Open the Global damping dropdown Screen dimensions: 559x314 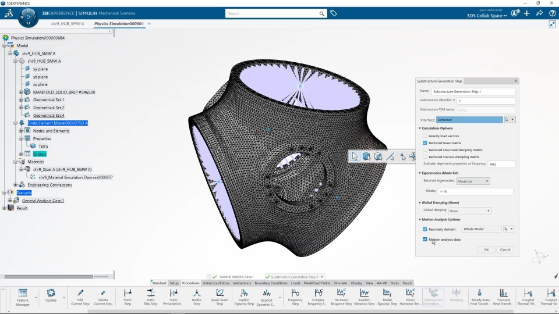pos(469,210)
